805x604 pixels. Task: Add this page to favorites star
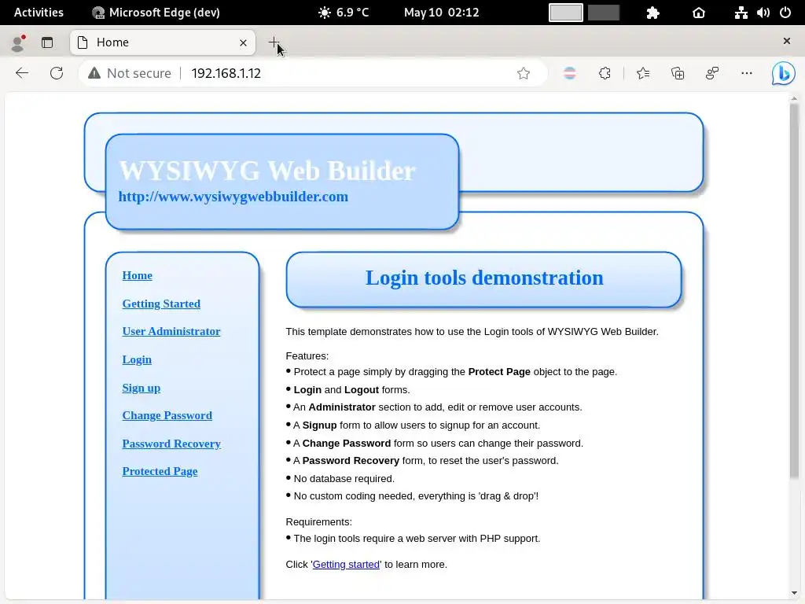[524, 73]
